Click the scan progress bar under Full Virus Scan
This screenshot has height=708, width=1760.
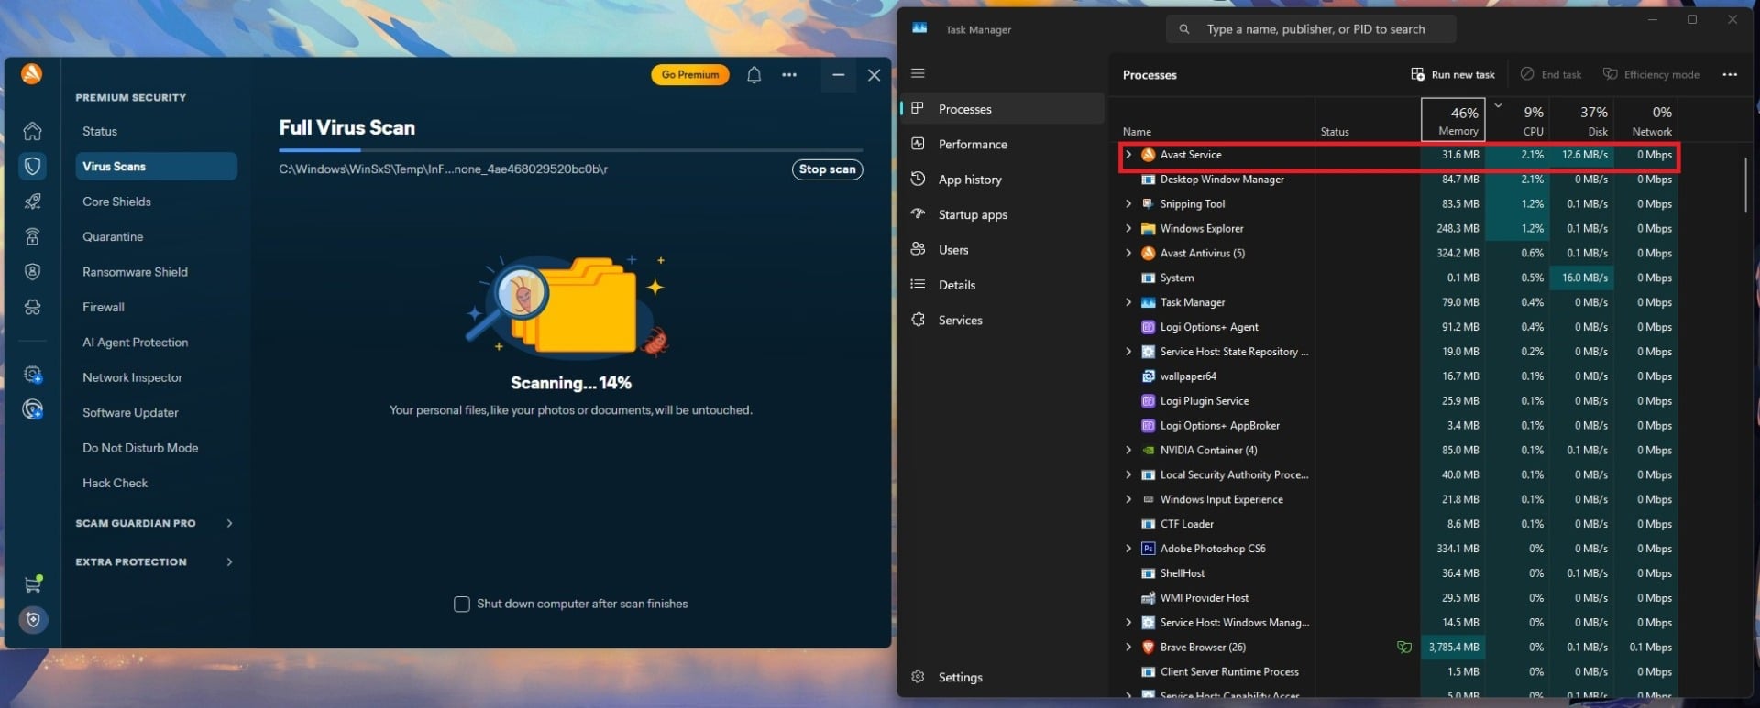coord(570,150)
